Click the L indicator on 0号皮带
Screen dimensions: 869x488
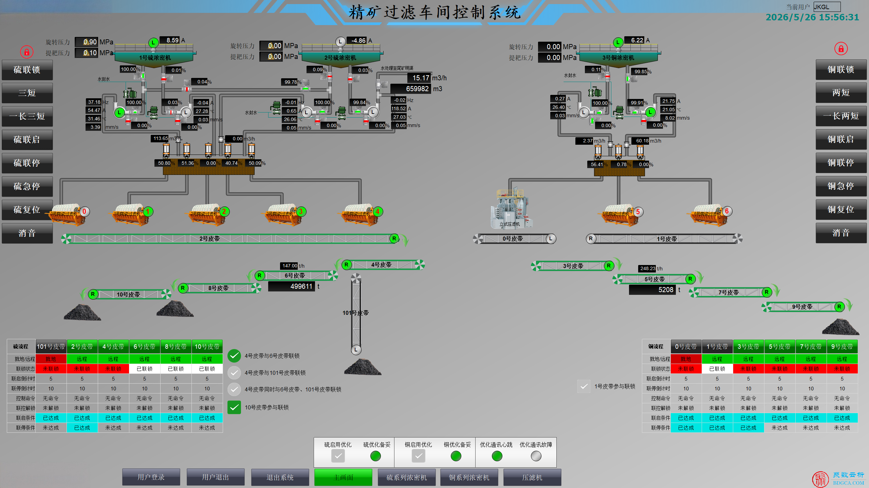(x=551, y=239)
